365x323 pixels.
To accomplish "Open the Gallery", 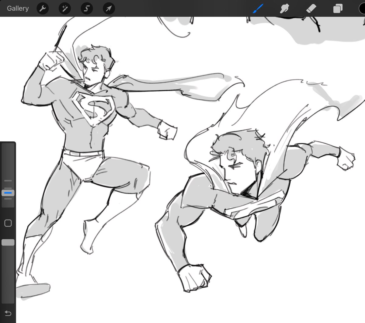I will click(x=18, y=8).
